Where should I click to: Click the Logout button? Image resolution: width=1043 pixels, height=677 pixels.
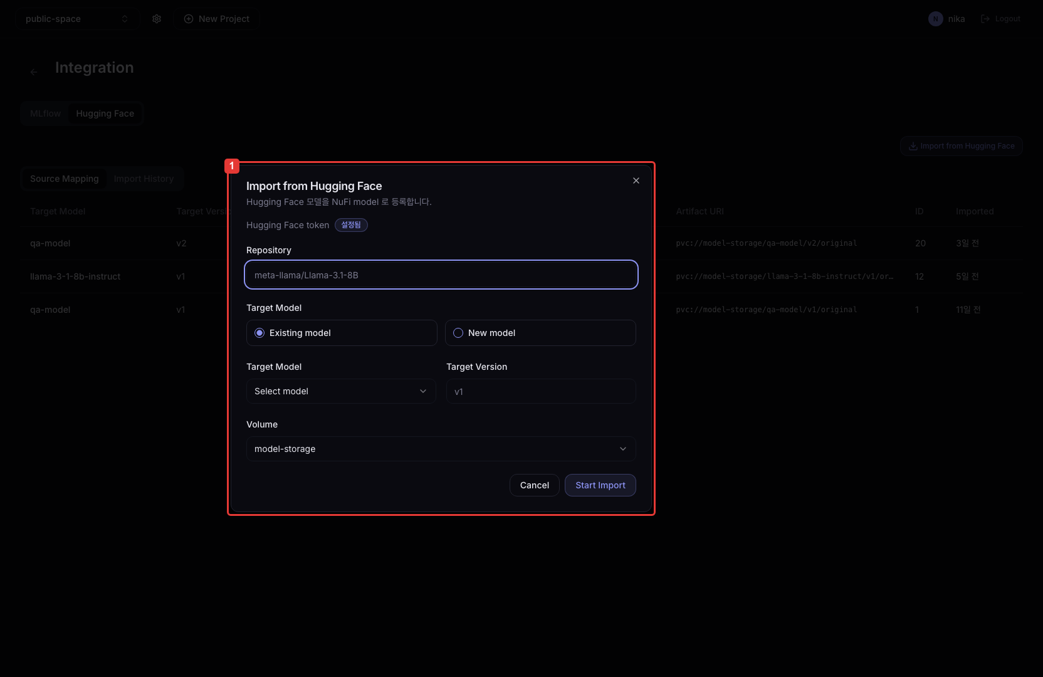click(x=1001, y=19)
